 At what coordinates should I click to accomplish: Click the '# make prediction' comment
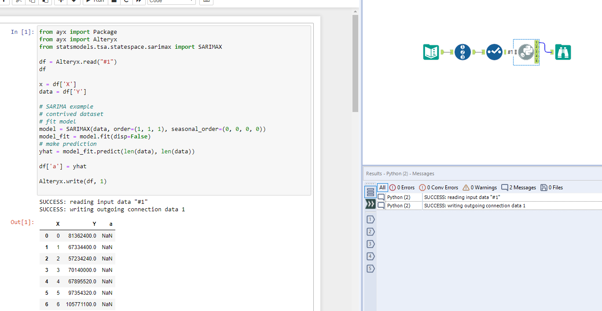(68, 144)
